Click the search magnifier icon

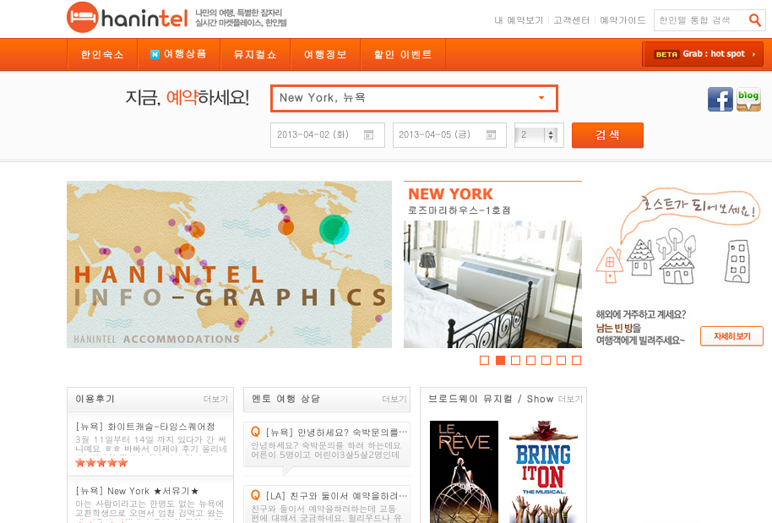(754, 20)
